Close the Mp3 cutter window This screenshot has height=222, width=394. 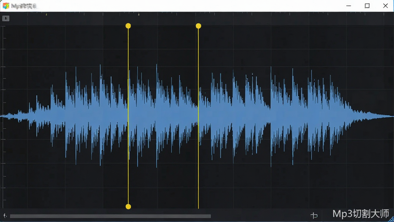[386, 5]
